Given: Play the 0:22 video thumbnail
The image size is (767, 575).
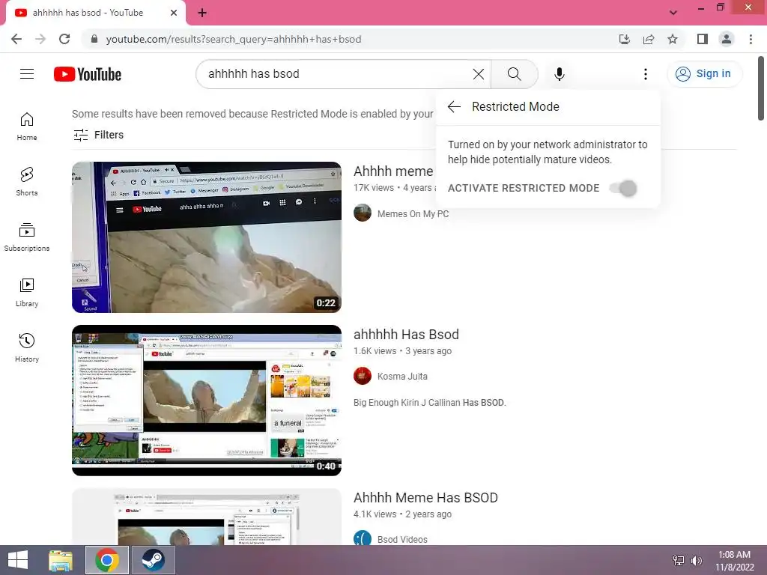Looking at the screenshot, I should [207, 237].
